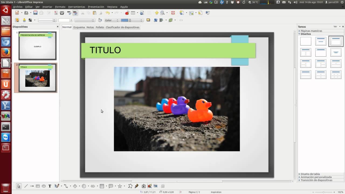Select the Curve drawing tool

pyautogui.click(x=57, y=186)
